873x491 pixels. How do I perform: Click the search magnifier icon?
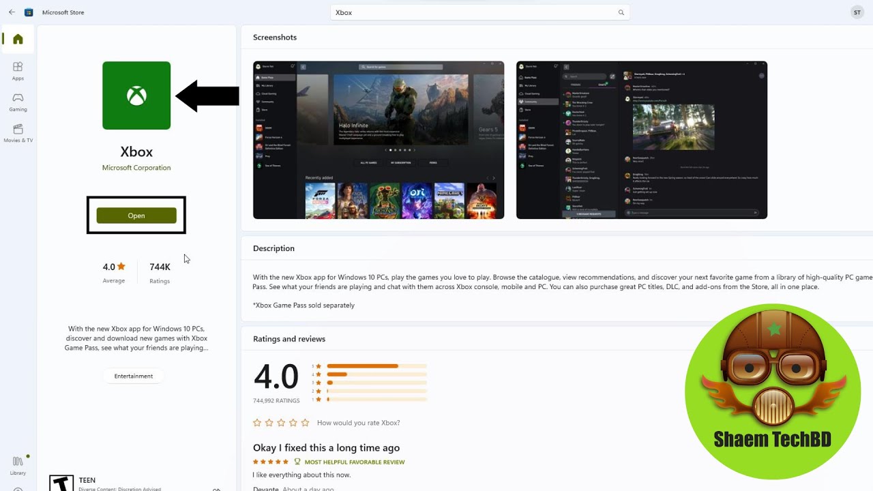click(x=621, y=12)
